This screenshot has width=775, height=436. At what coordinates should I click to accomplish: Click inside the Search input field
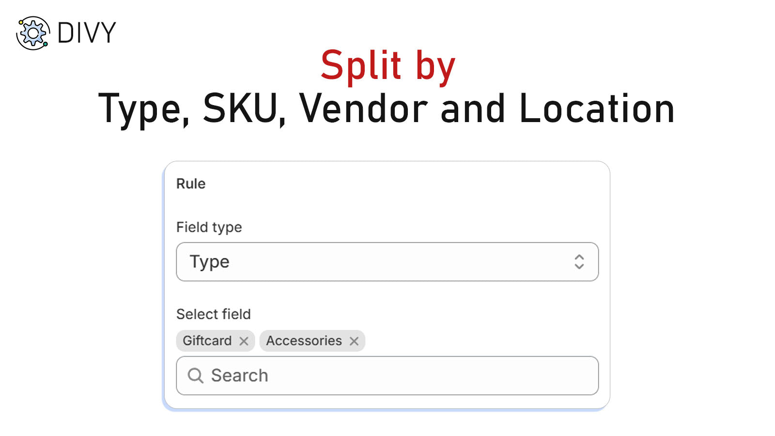[339, 375]
